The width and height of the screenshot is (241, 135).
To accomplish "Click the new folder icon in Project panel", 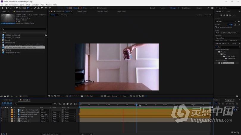I will click(5, 96).
